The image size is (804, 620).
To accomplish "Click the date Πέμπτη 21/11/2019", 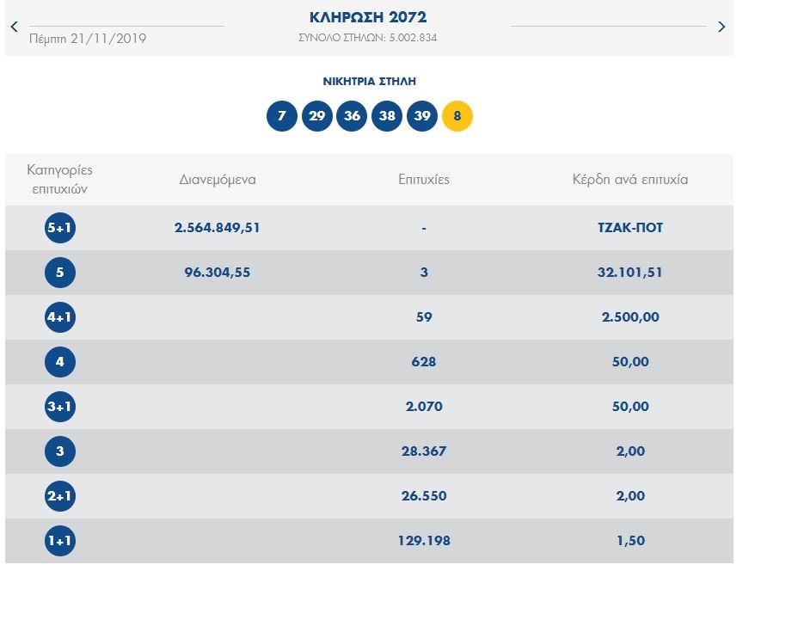I will click(x=88, y=39).
